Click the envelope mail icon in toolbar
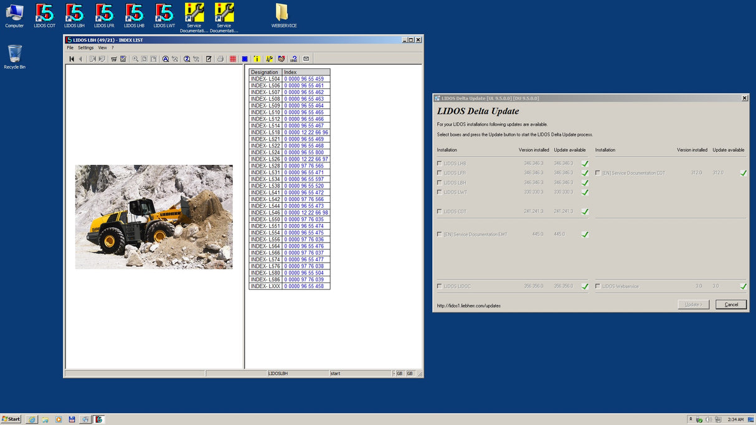This screenshot has height=425, width=756. [x=306, y=59]
